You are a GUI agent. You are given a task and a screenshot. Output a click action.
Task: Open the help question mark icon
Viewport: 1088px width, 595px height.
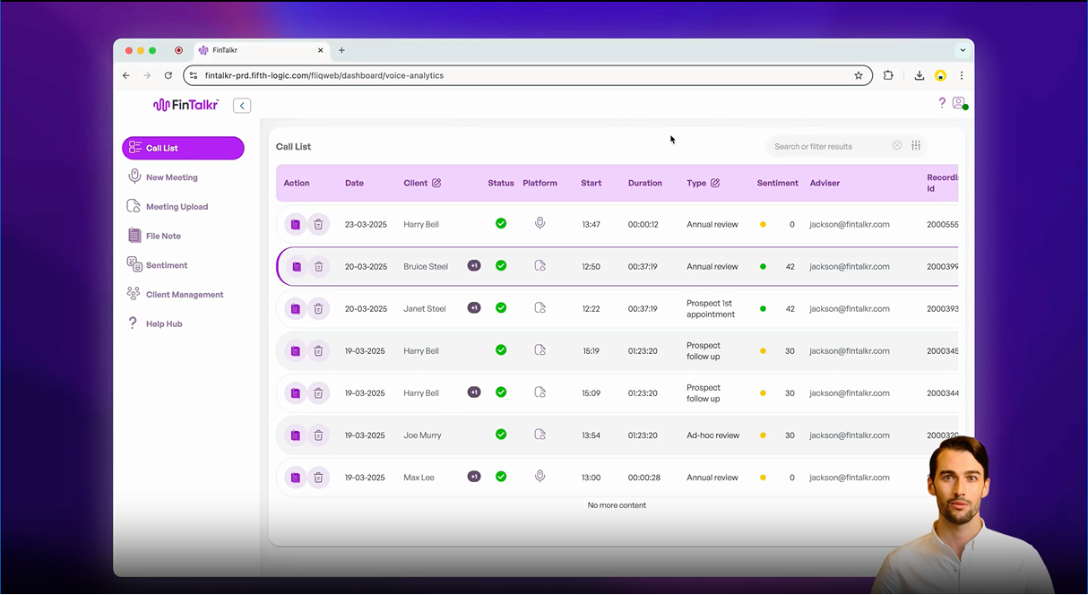(x=942, y=103)
